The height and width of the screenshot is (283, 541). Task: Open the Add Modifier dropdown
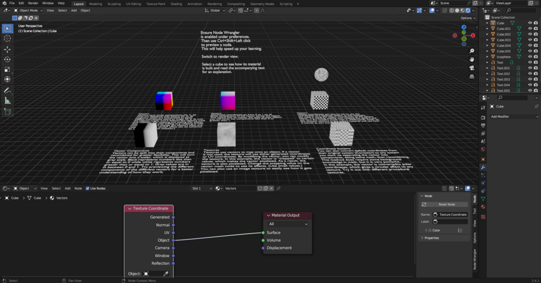[x=514, y=117]
